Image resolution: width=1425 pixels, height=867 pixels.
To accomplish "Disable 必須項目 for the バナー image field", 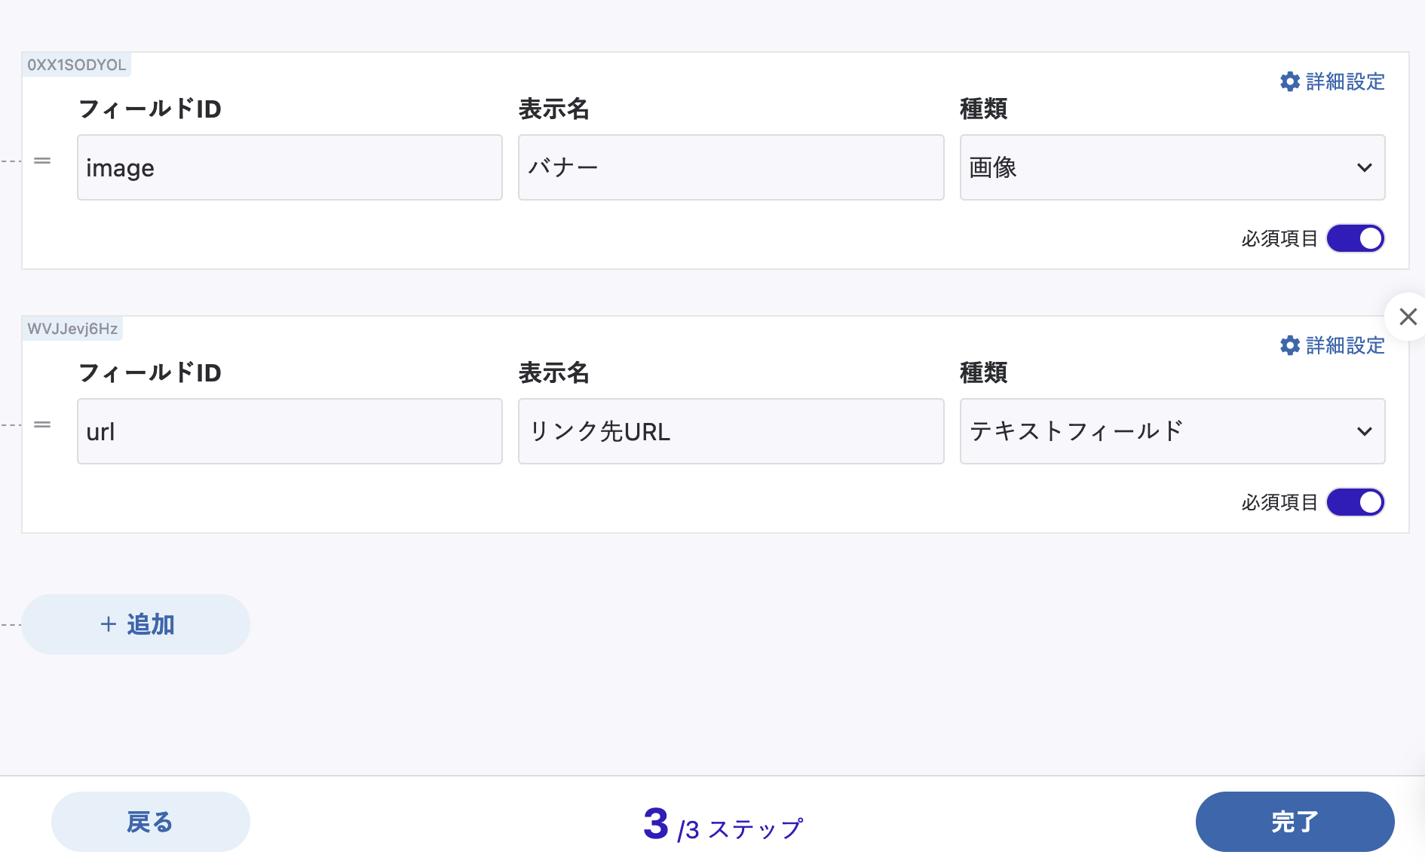I will (x=1355, y=238).
